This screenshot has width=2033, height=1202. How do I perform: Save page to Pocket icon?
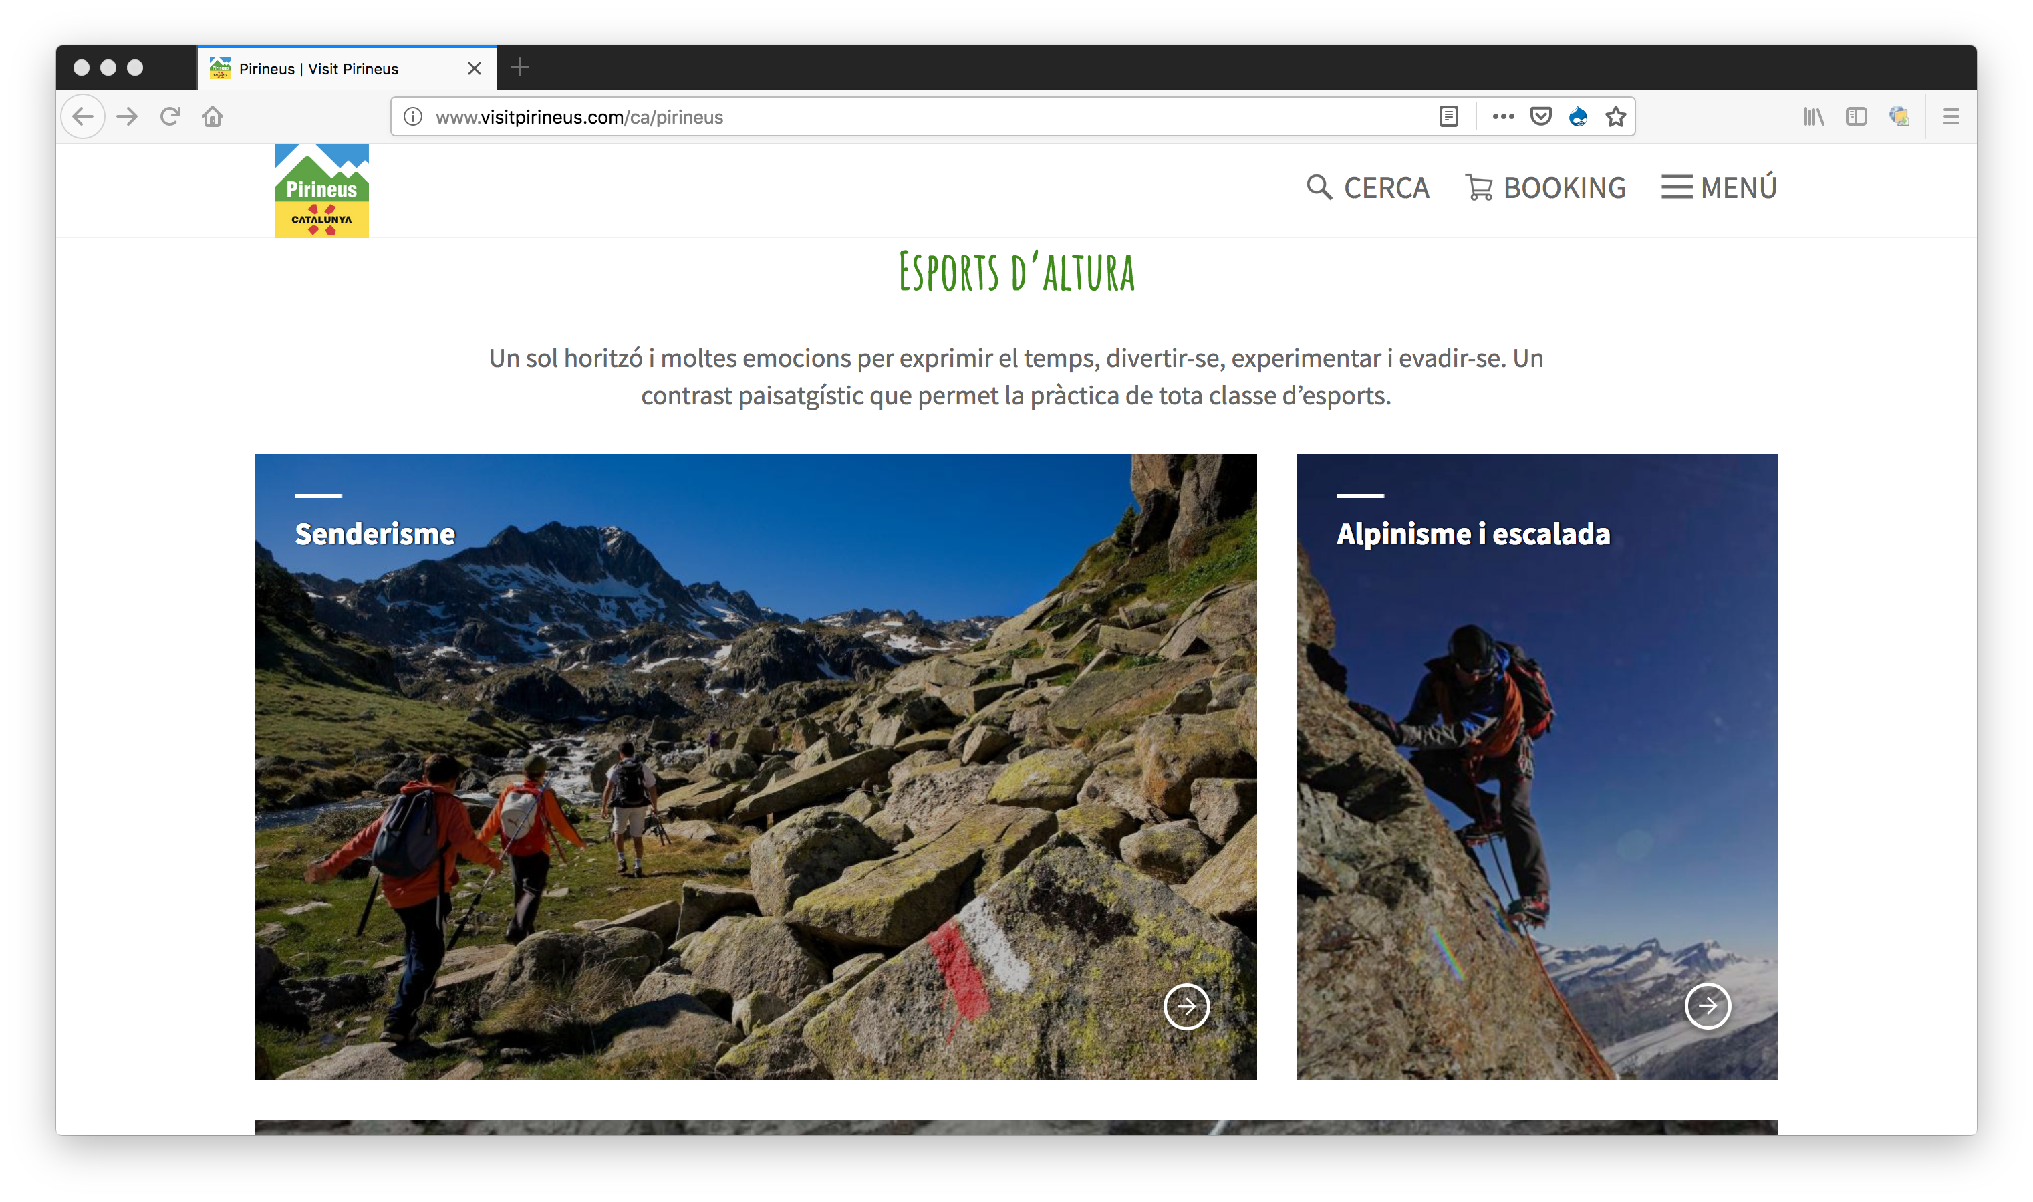[x=1540, y=116]
